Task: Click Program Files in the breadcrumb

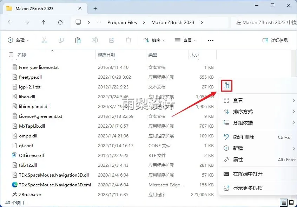Action: pos(122,22)
